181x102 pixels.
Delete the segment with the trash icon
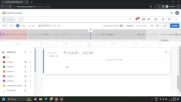click(x=166, y=52)
